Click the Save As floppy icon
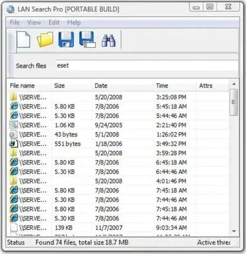Viewport: 246px width, 254px height. click(87, 39)
